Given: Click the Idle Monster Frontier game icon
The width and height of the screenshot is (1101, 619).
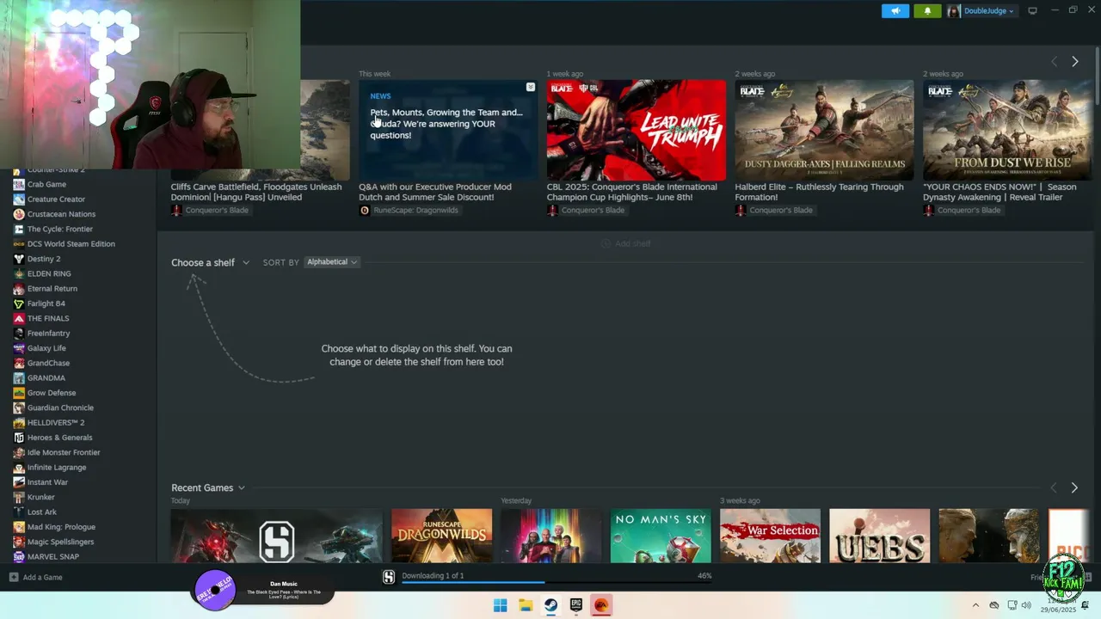Looking at the screenshot, I should point(19,452).
